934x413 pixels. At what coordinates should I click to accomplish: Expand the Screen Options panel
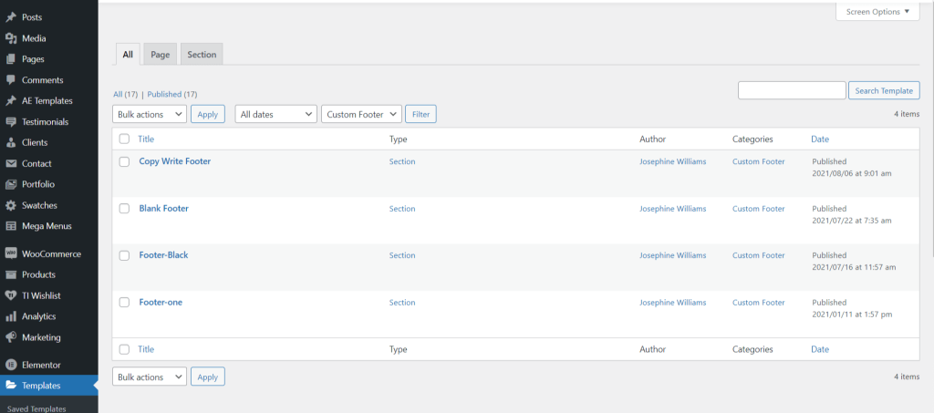[878, 11]
